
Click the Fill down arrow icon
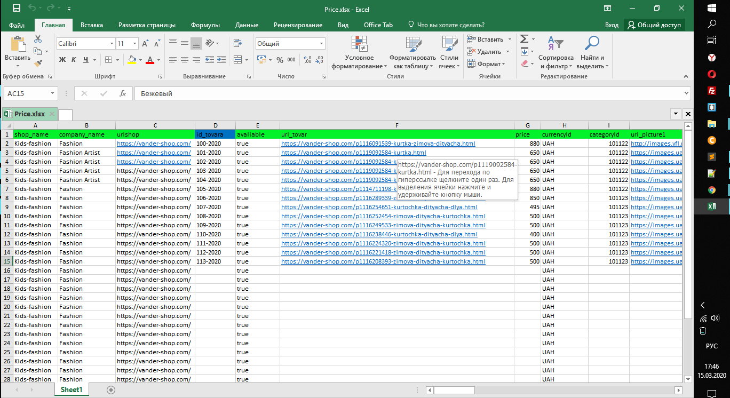524,51
